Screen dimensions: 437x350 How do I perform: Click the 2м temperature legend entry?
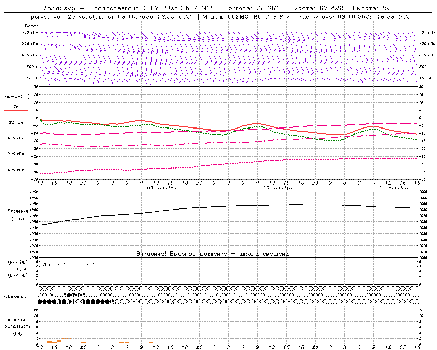(x=16, y=107)
